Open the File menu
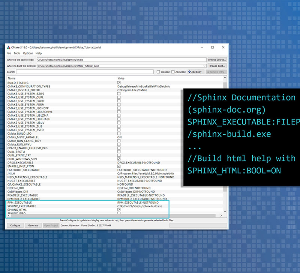The image size is (300, 273). [x=9, y=54]
